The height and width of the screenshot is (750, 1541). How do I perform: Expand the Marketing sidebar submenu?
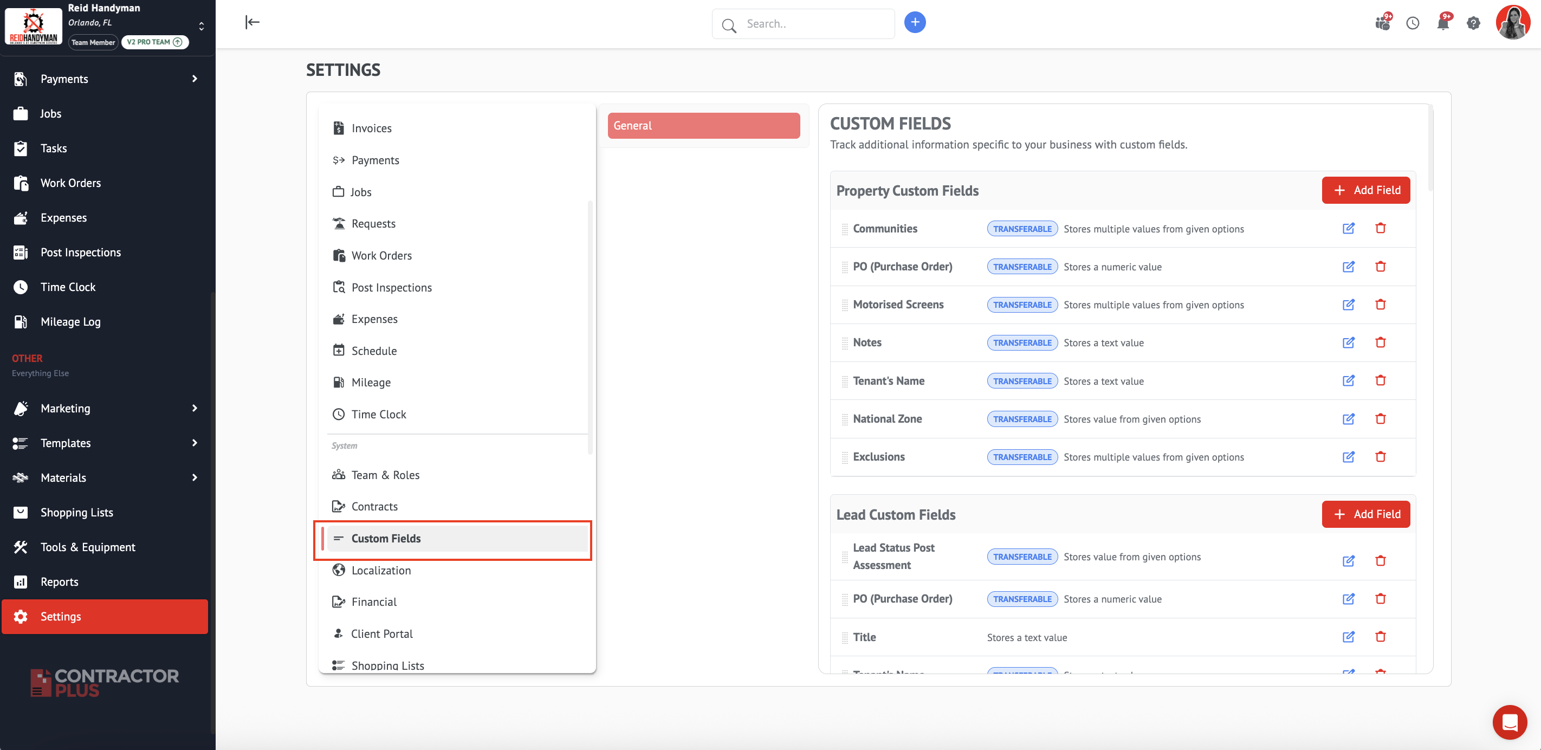click(x=195, y=408)
